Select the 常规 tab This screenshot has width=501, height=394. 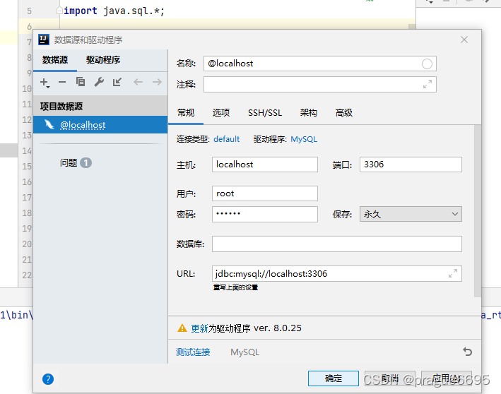pyautogui.click(x=186, y=113)
